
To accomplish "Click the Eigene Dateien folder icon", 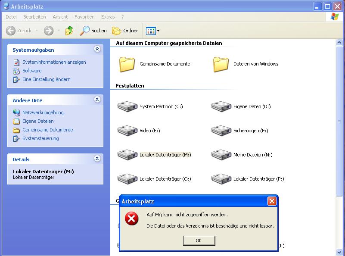I will pos(16,121).
